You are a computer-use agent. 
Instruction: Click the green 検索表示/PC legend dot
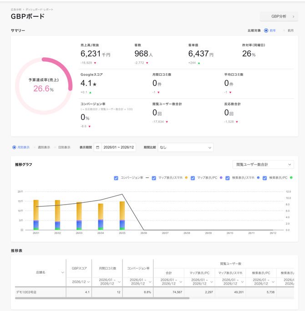[x=291, y=178]
